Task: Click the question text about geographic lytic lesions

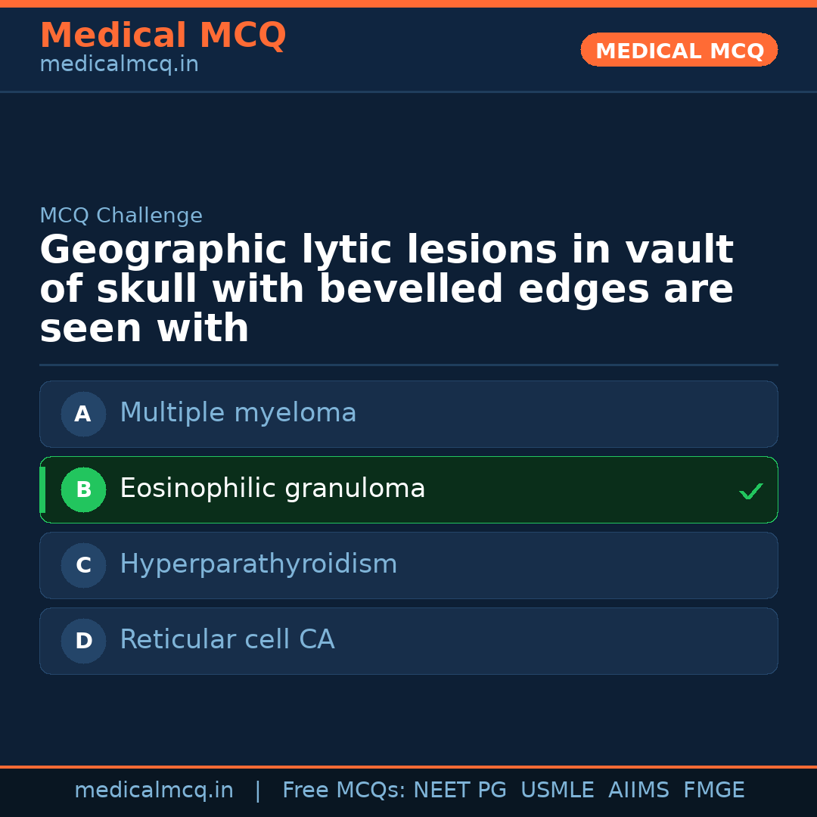Action: pyautogui.click(x=386, y=289)
